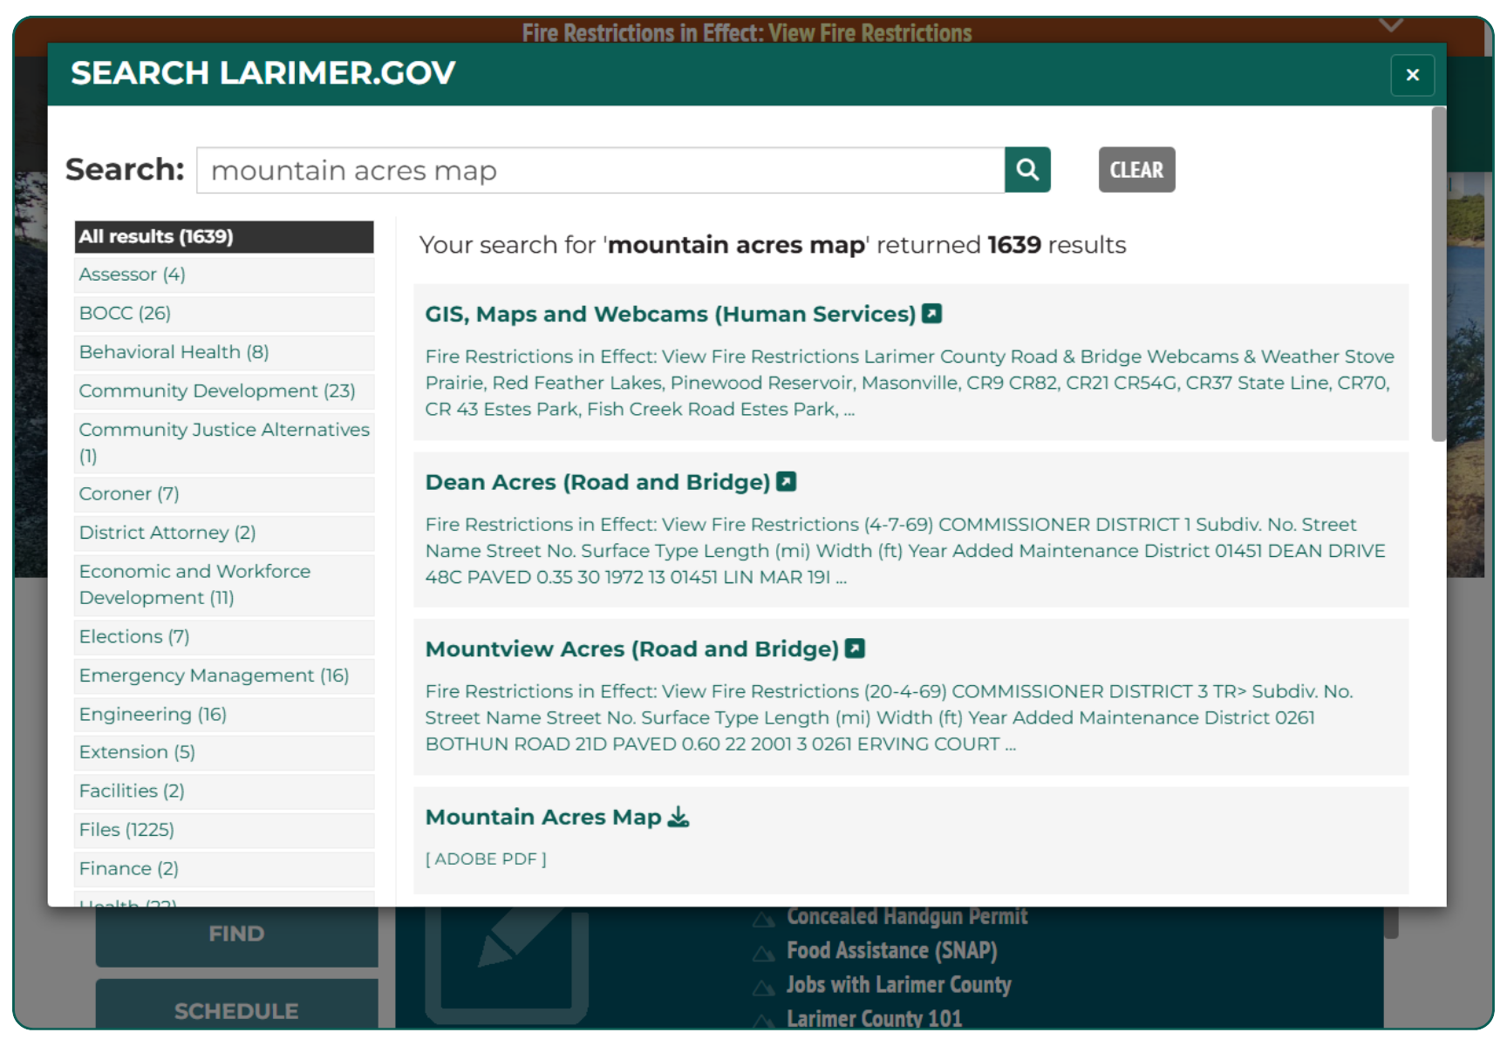This screenshot has height=1046, width=1507.
Task: Click the magnifier search submit icon
Action: [1027, 170]
